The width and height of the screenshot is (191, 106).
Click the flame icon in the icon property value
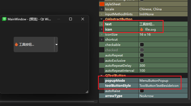(142, 29)
